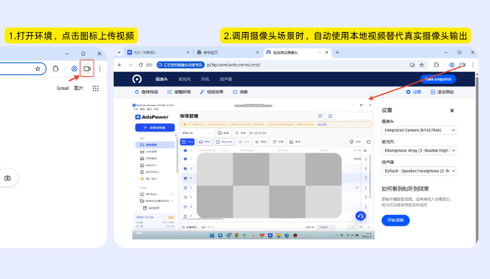Open 设置 settings gear
The width and height of the screenshot is (490, 279).
[414, 92]
